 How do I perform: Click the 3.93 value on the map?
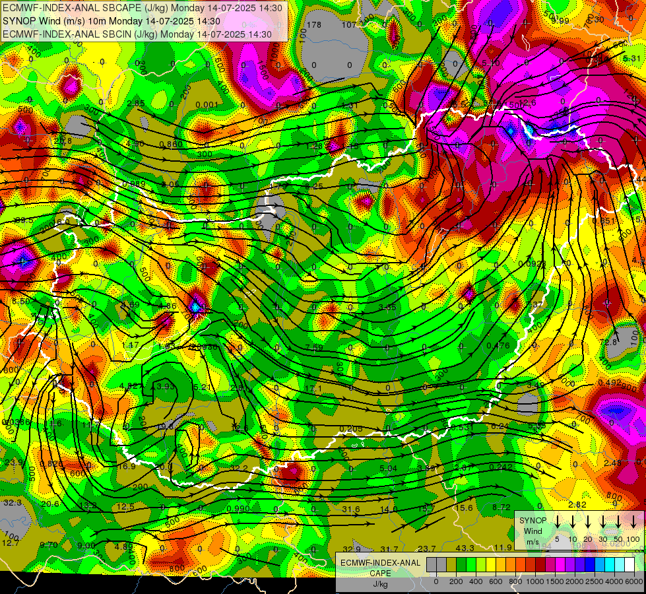click(166, 386)
